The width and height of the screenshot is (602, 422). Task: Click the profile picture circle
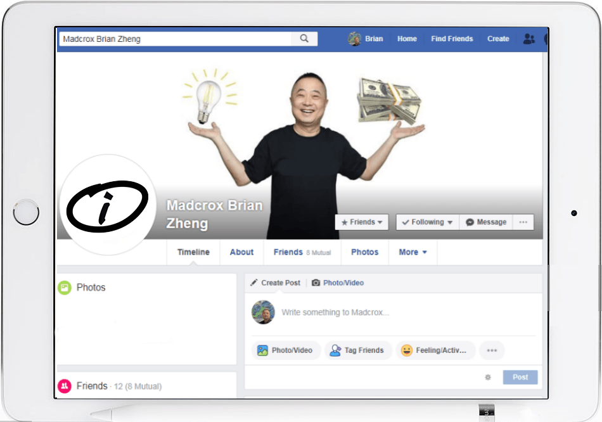[108, 204]
